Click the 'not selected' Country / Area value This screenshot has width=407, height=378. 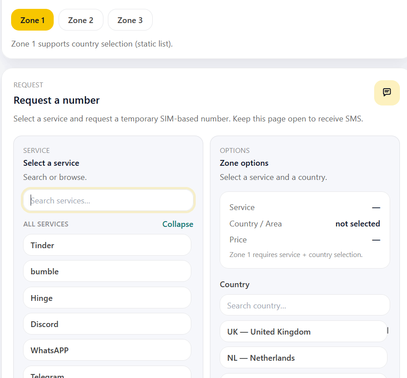click(357, 224)
